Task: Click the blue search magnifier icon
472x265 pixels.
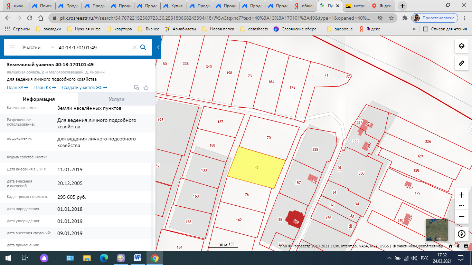Action: 143,47
